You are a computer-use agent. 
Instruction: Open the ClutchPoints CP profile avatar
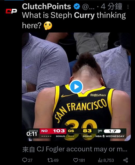point(11,11)
